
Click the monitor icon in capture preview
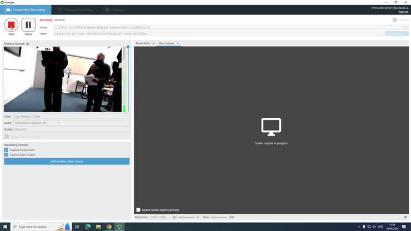tap(271, 127)
